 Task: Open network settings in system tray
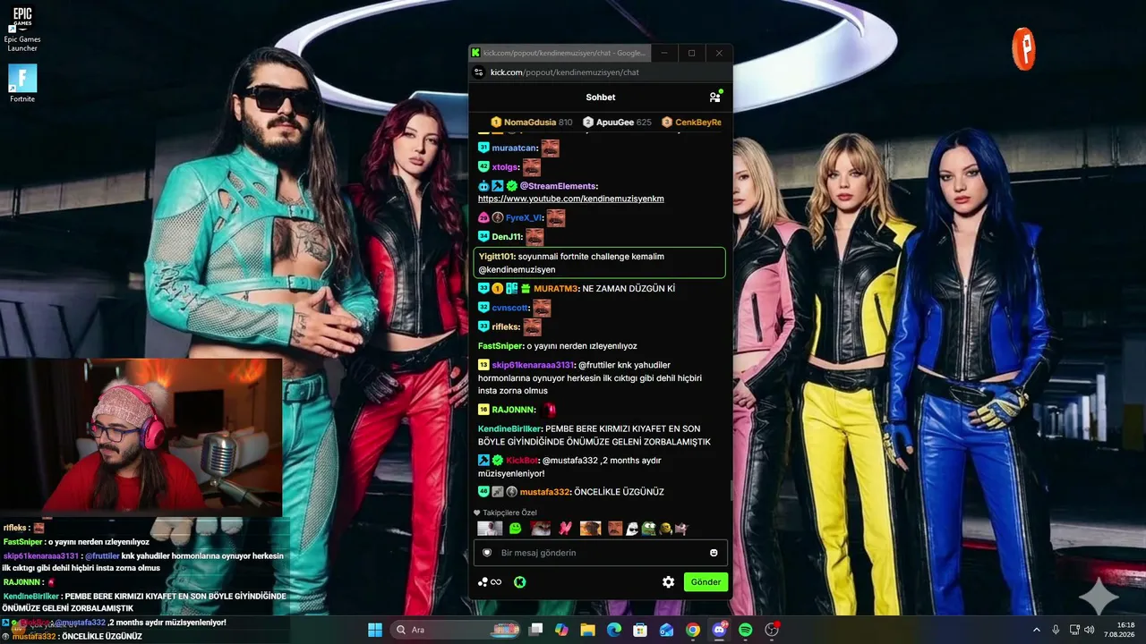1075,630
